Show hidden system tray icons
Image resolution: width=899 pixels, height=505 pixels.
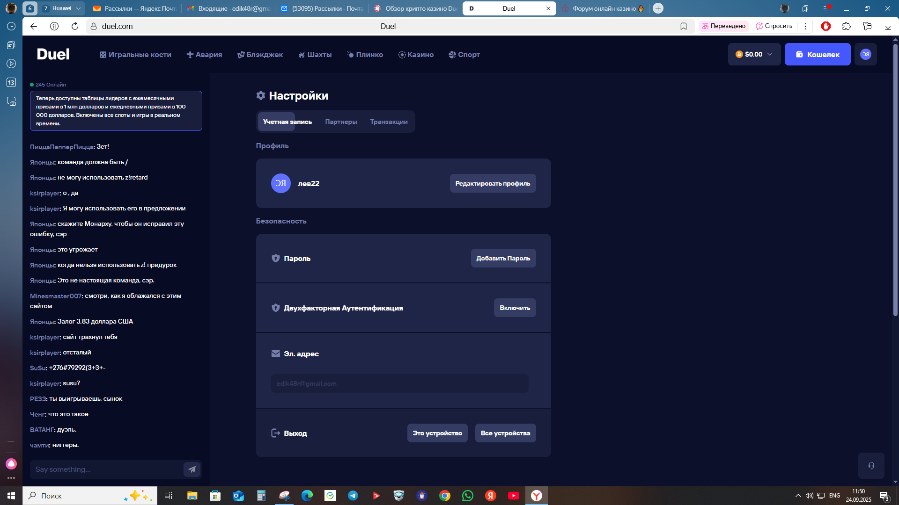click(798, 496)
